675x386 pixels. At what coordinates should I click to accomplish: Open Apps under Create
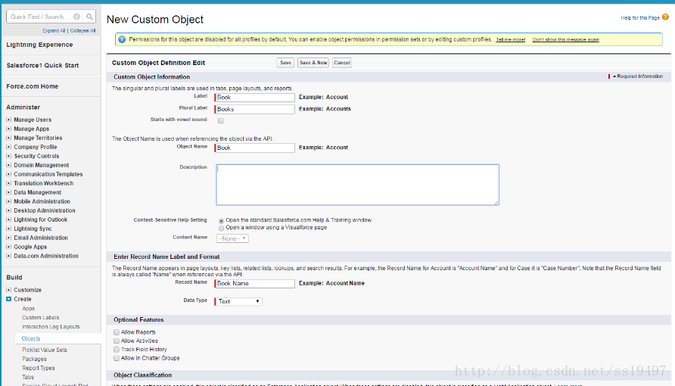point(29,309)
